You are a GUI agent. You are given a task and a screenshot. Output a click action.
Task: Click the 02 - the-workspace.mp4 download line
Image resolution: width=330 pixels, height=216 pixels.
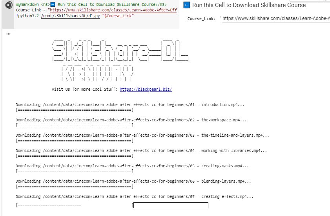[131, 120]
